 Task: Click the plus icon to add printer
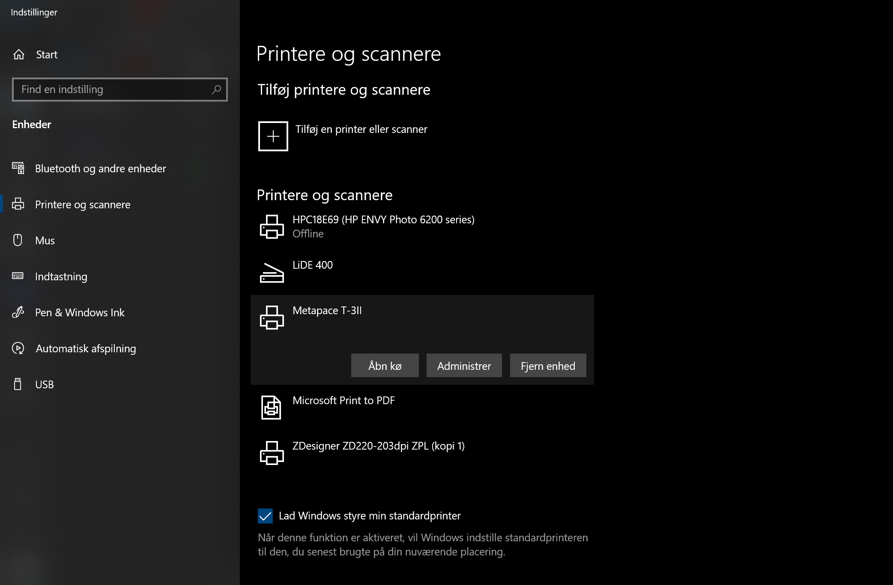pos(273,136)
